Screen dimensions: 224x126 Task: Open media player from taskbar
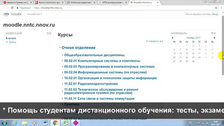[x=35, y=123]
